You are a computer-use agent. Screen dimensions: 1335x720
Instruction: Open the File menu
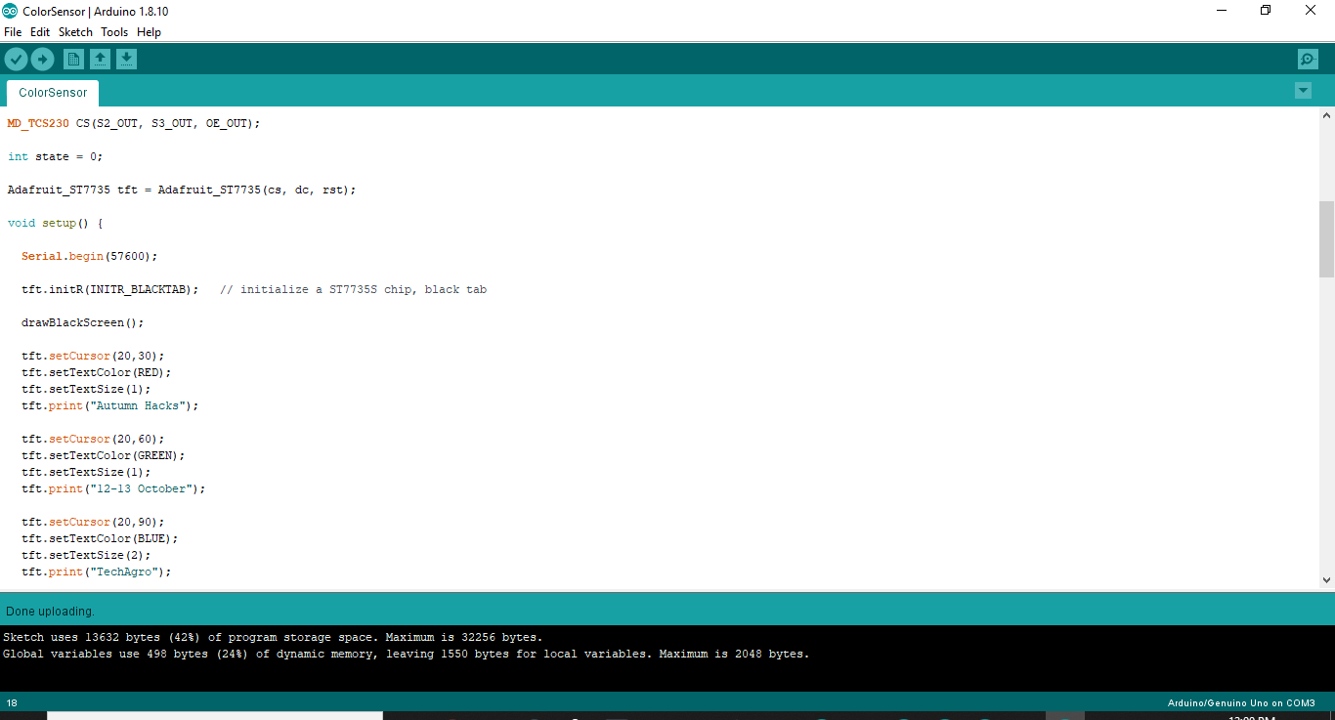(13, 32)
